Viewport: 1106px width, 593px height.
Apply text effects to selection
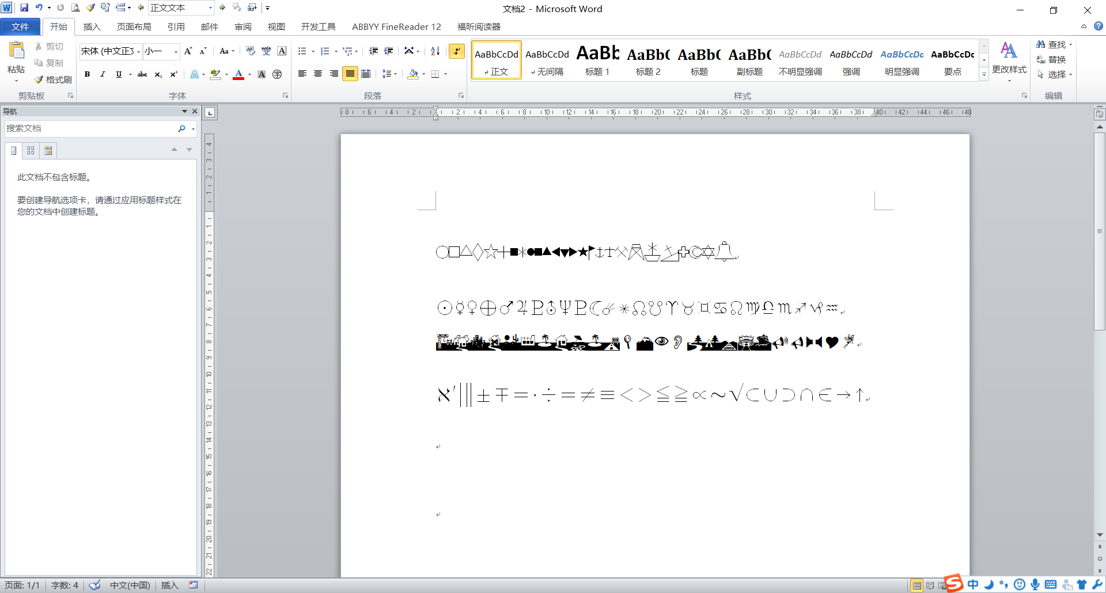(194, 74)
